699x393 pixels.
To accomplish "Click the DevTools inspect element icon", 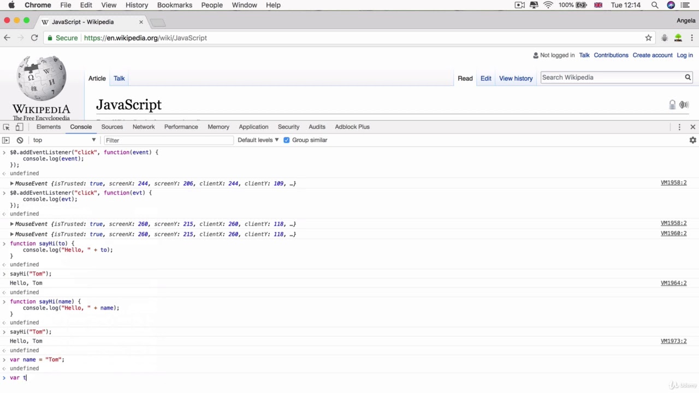I will 7,127.
